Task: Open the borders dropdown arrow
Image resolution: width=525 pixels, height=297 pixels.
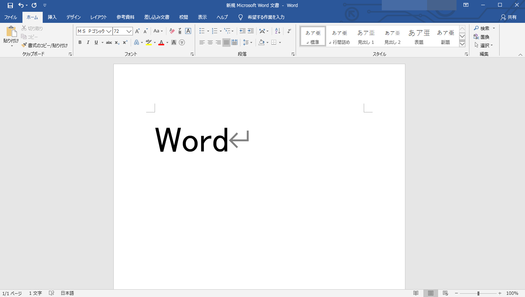Action: tap(280, 43)
